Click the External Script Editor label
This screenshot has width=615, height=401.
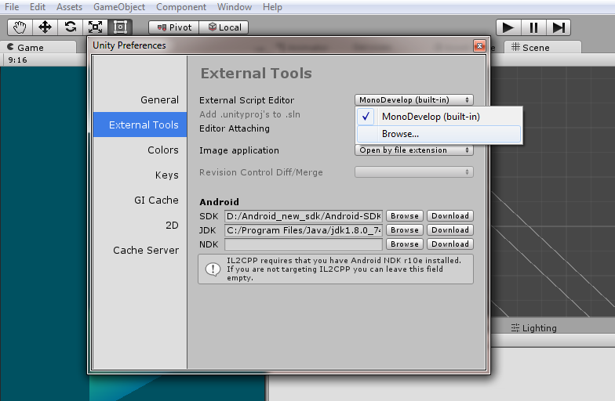[246, 100]
